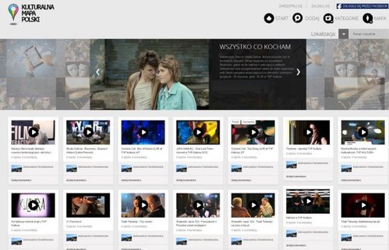Play the video with the FILM thumbnail
The width and height of the screenshot is (389, 250).
coord(33,132)
